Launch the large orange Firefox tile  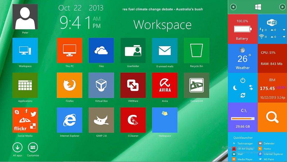click(70, 85)
